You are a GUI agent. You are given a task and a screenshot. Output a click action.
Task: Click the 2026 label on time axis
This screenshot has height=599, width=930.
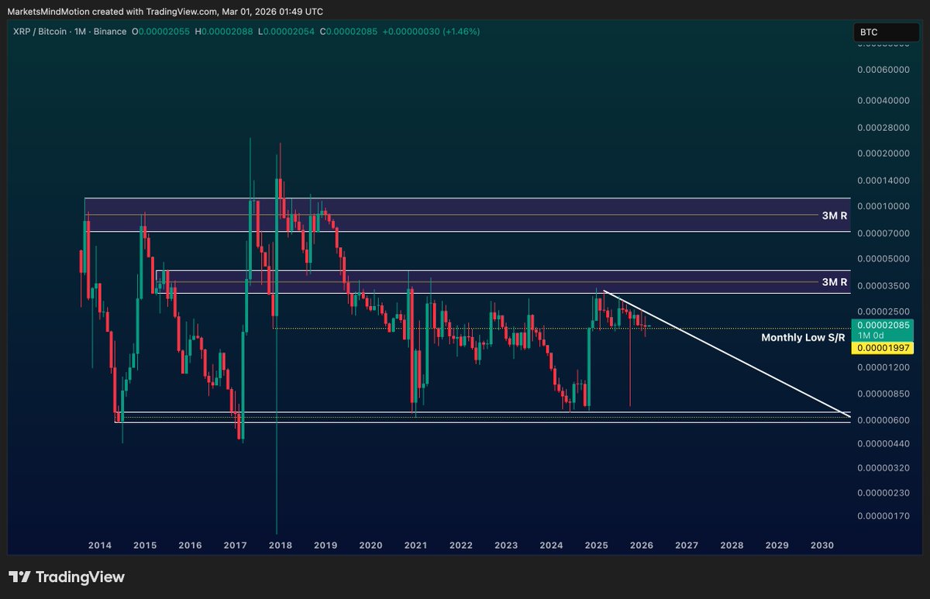click(642, 546)
